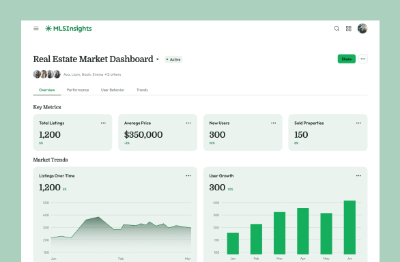Click the collaborator avatars group
Screen dimensions: 400x262
pyautogui.click(x=46, y=74)
